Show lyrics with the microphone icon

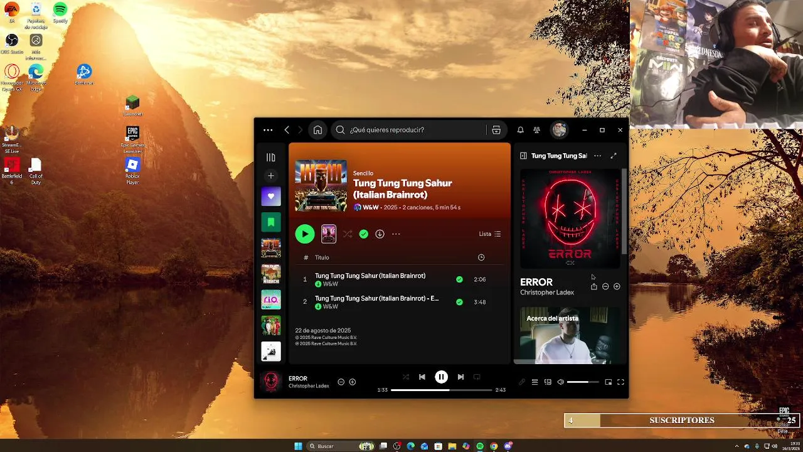521,382
